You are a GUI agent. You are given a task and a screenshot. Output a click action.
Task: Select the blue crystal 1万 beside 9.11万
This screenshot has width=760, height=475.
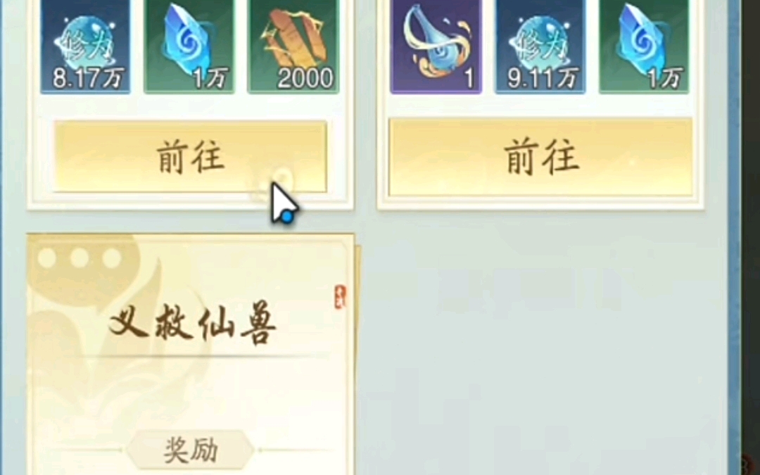[x=644, y=46]
